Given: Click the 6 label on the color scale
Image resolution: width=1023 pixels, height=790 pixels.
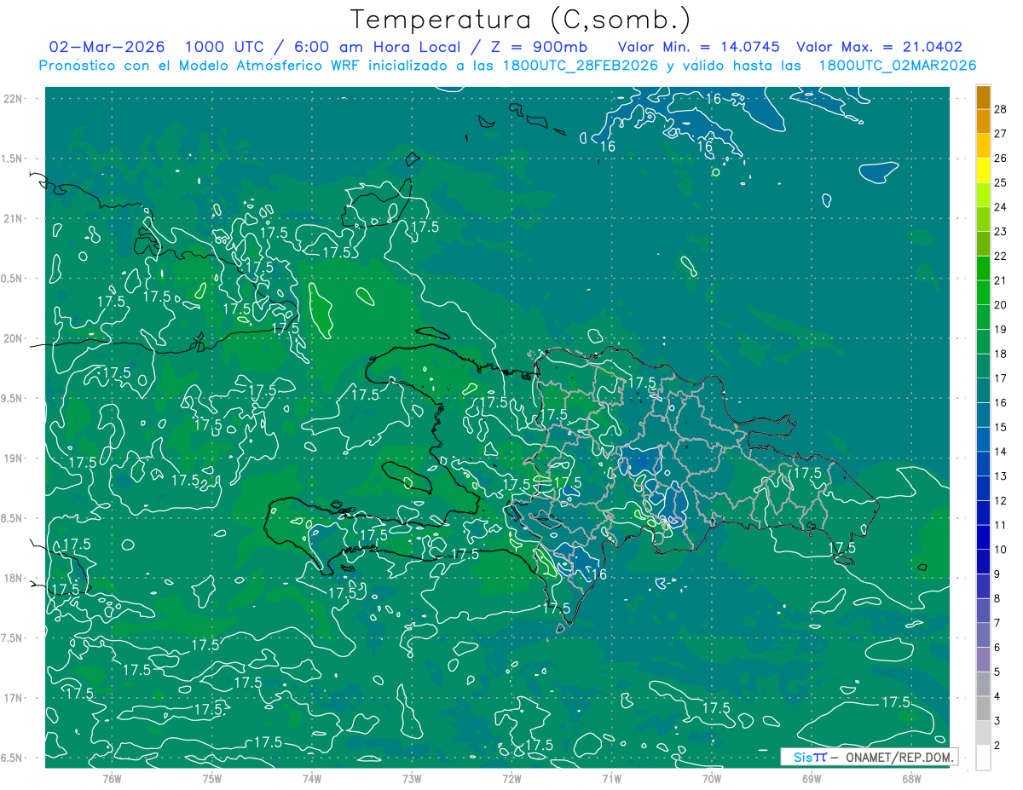Looking at the screenshot, I should coord(998,648).
